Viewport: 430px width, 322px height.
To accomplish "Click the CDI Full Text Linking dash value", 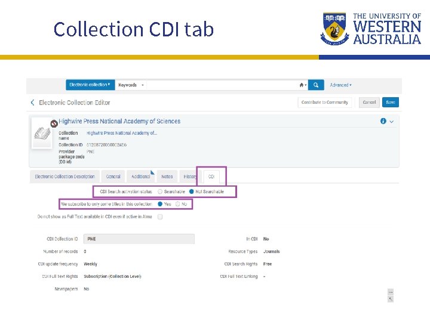I will 265,277.
